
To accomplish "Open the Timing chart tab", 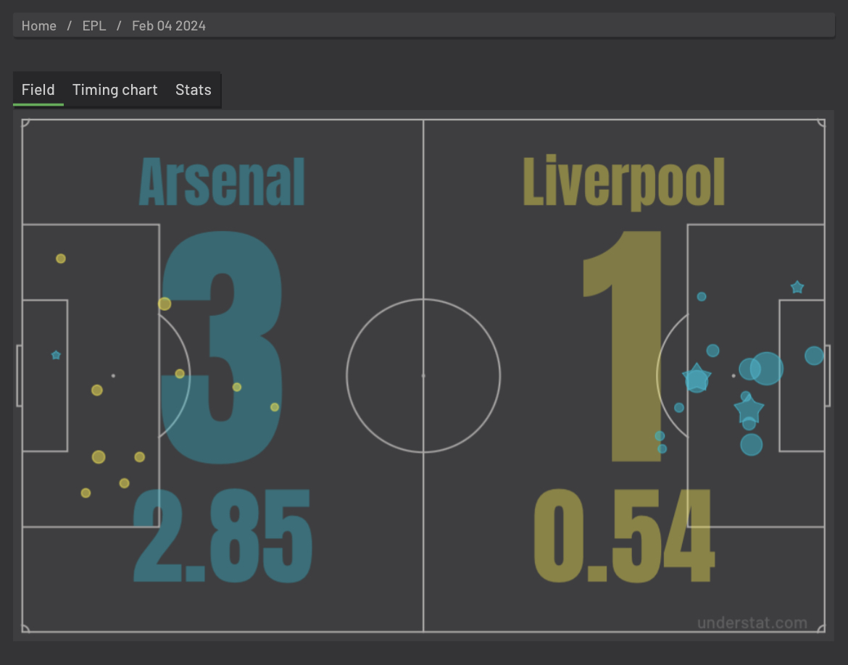I will 115,90.
